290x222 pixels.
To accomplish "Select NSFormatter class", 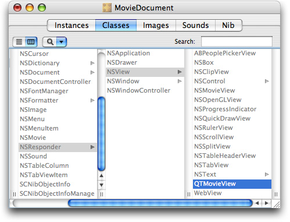I will pos(39,100).
